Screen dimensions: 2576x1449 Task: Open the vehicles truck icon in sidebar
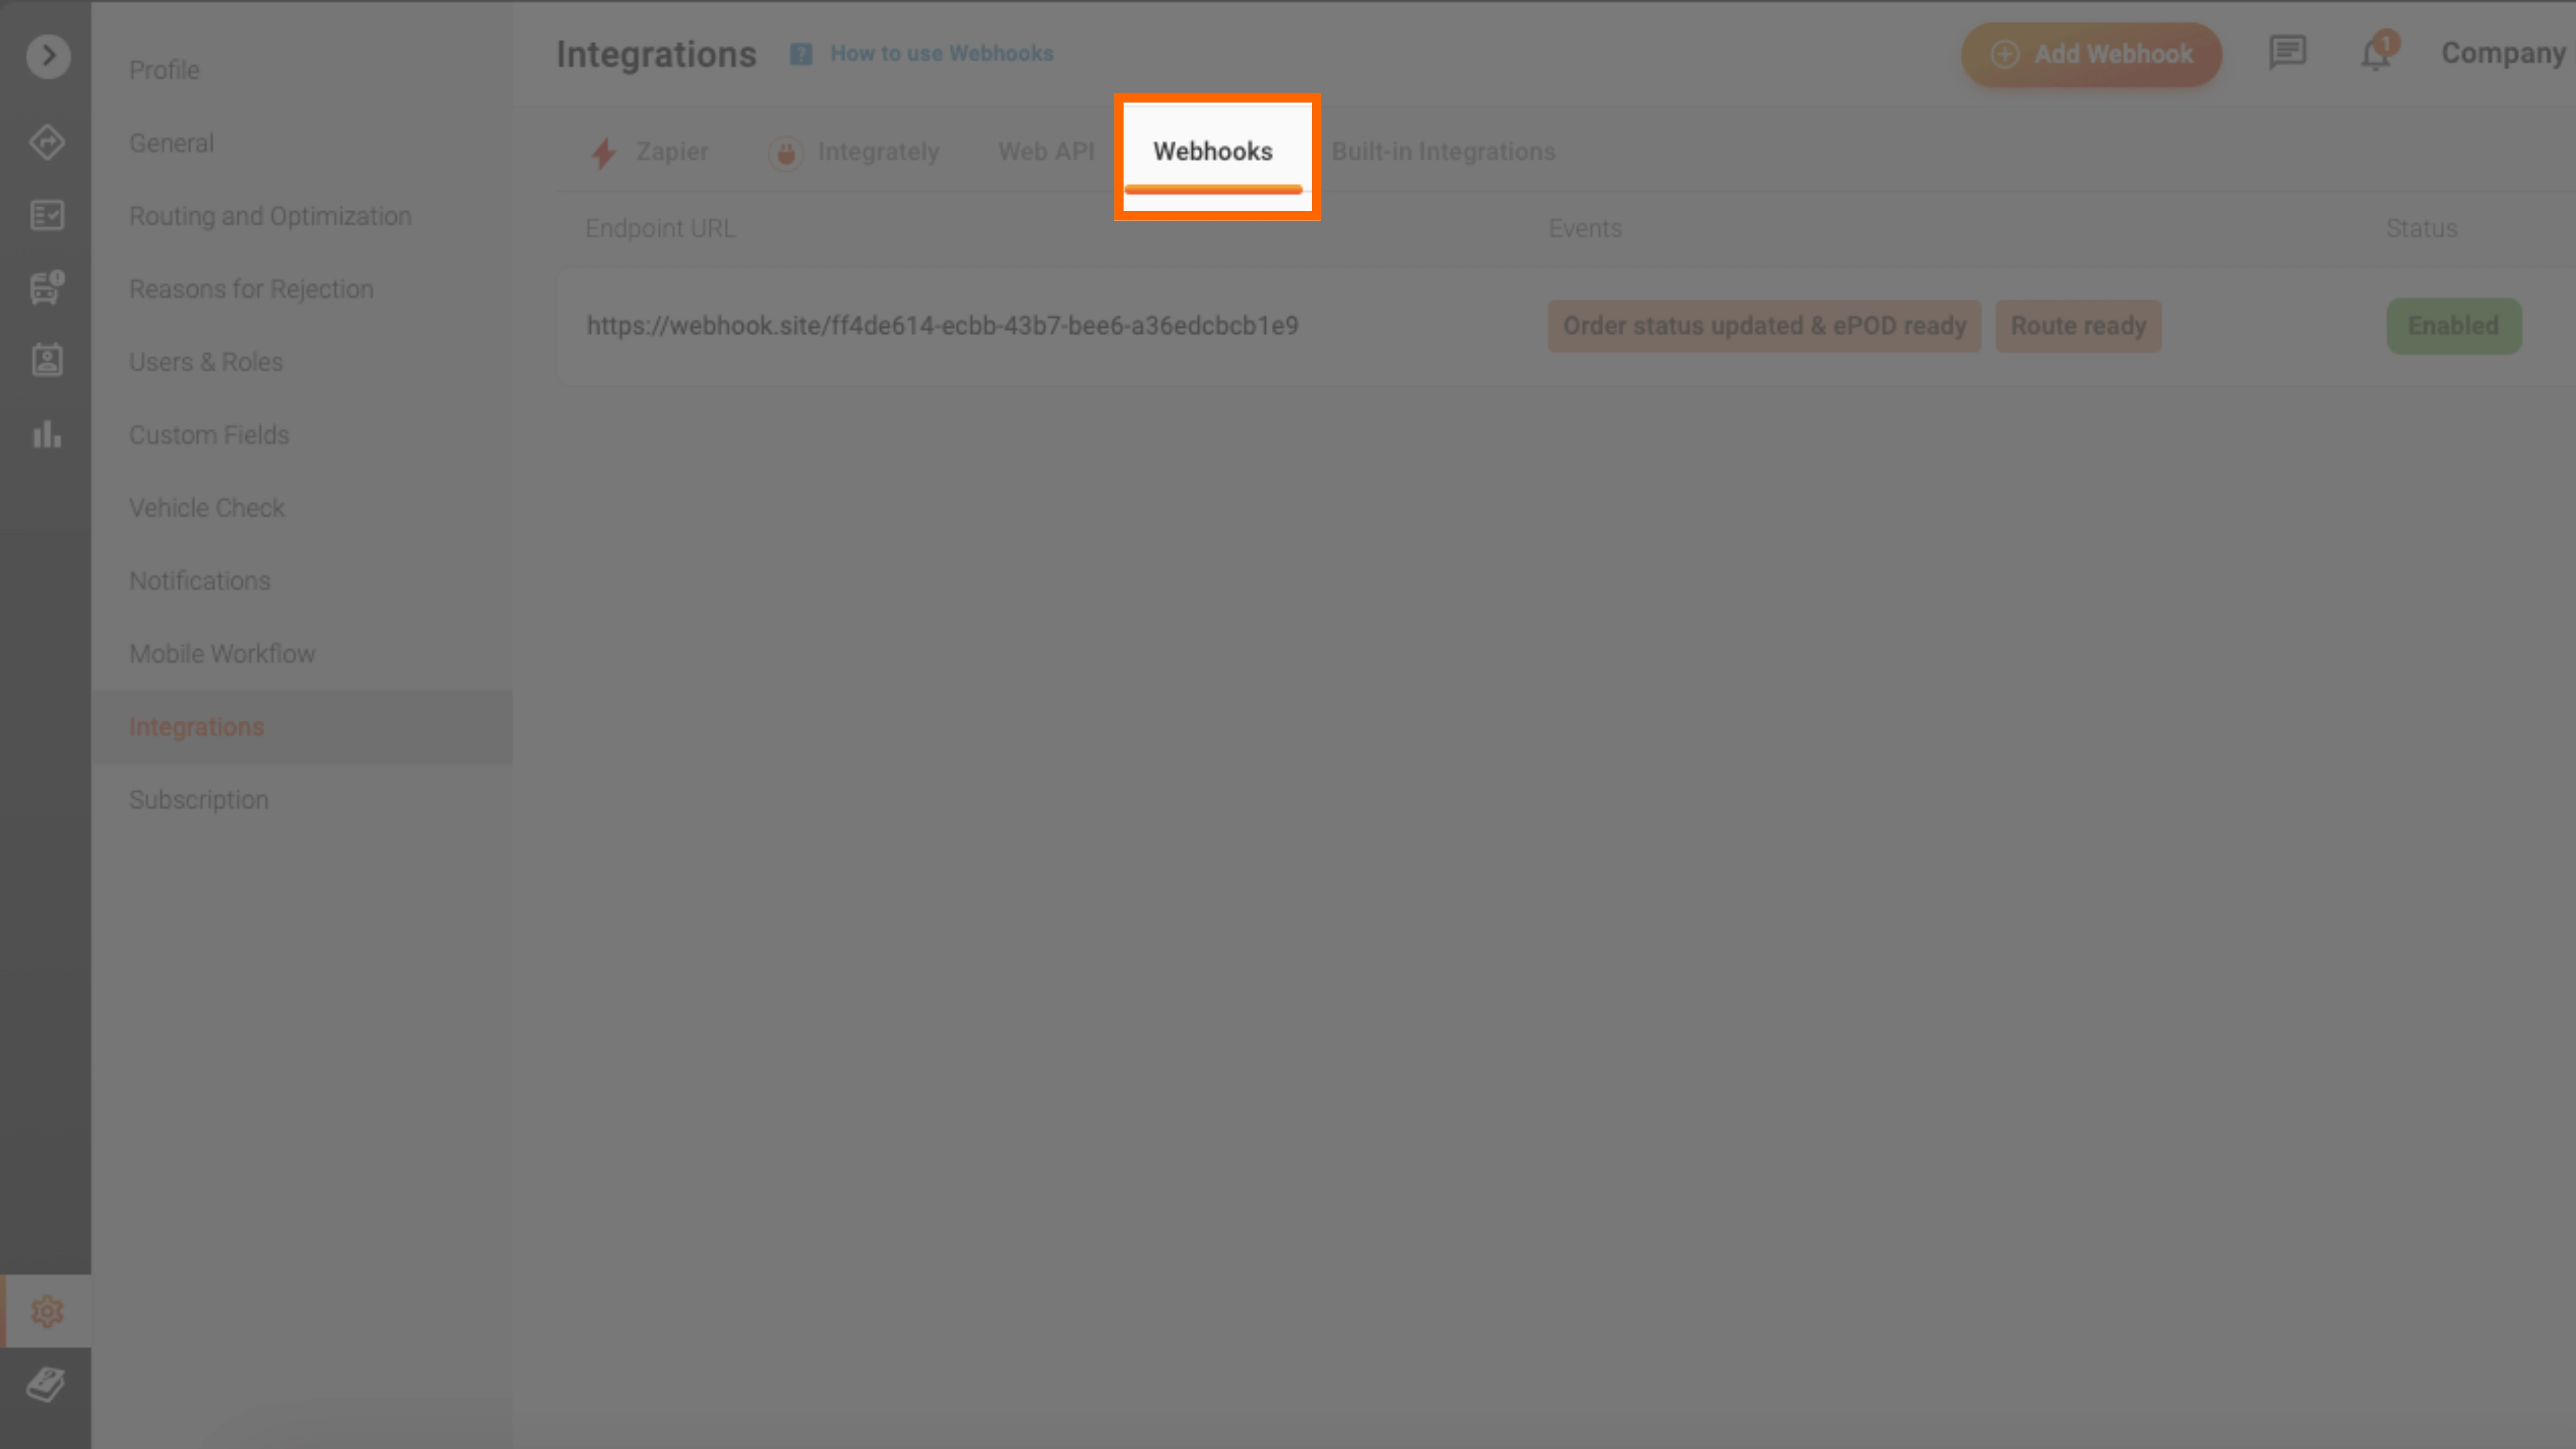tap(47, 288)
